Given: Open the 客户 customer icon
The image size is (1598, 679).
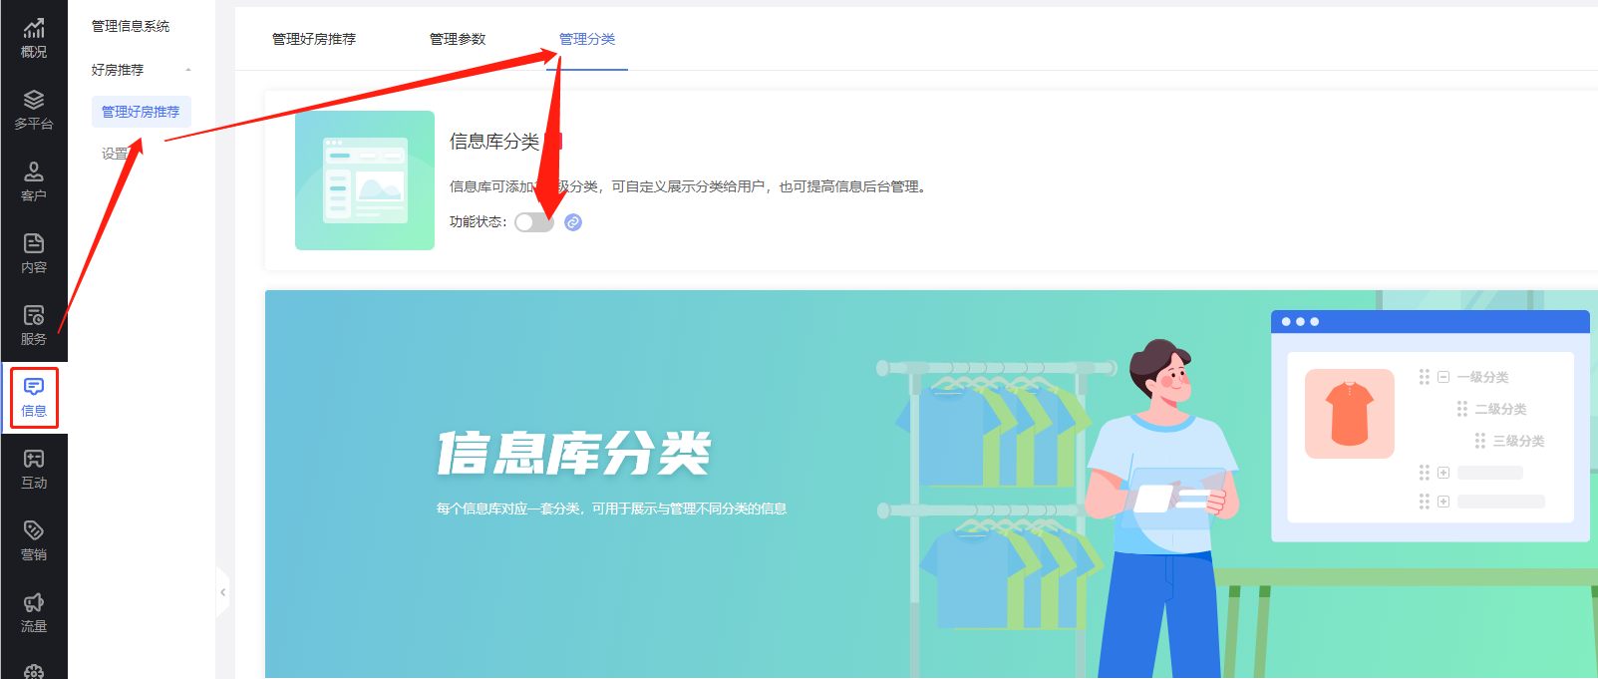Looking at the screenshot, I should coord(34,171).
